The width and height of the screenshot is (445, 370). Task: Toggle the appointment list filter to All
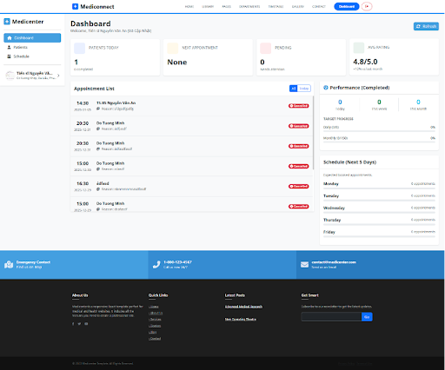[x=293, y=89]
